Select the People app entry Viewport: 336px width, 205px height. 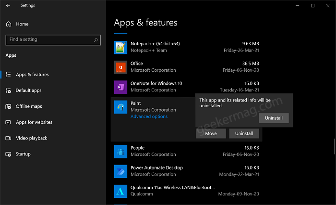tap(186, 151)
